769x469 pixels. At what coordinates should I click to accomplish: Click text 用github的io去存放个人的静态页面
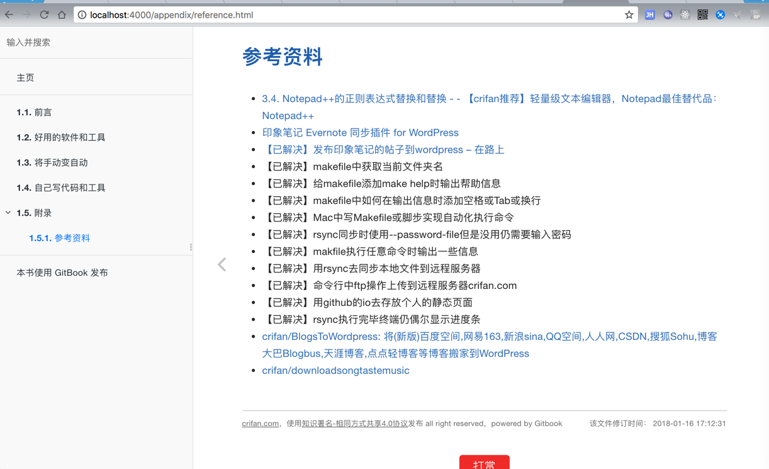point(393,303)
